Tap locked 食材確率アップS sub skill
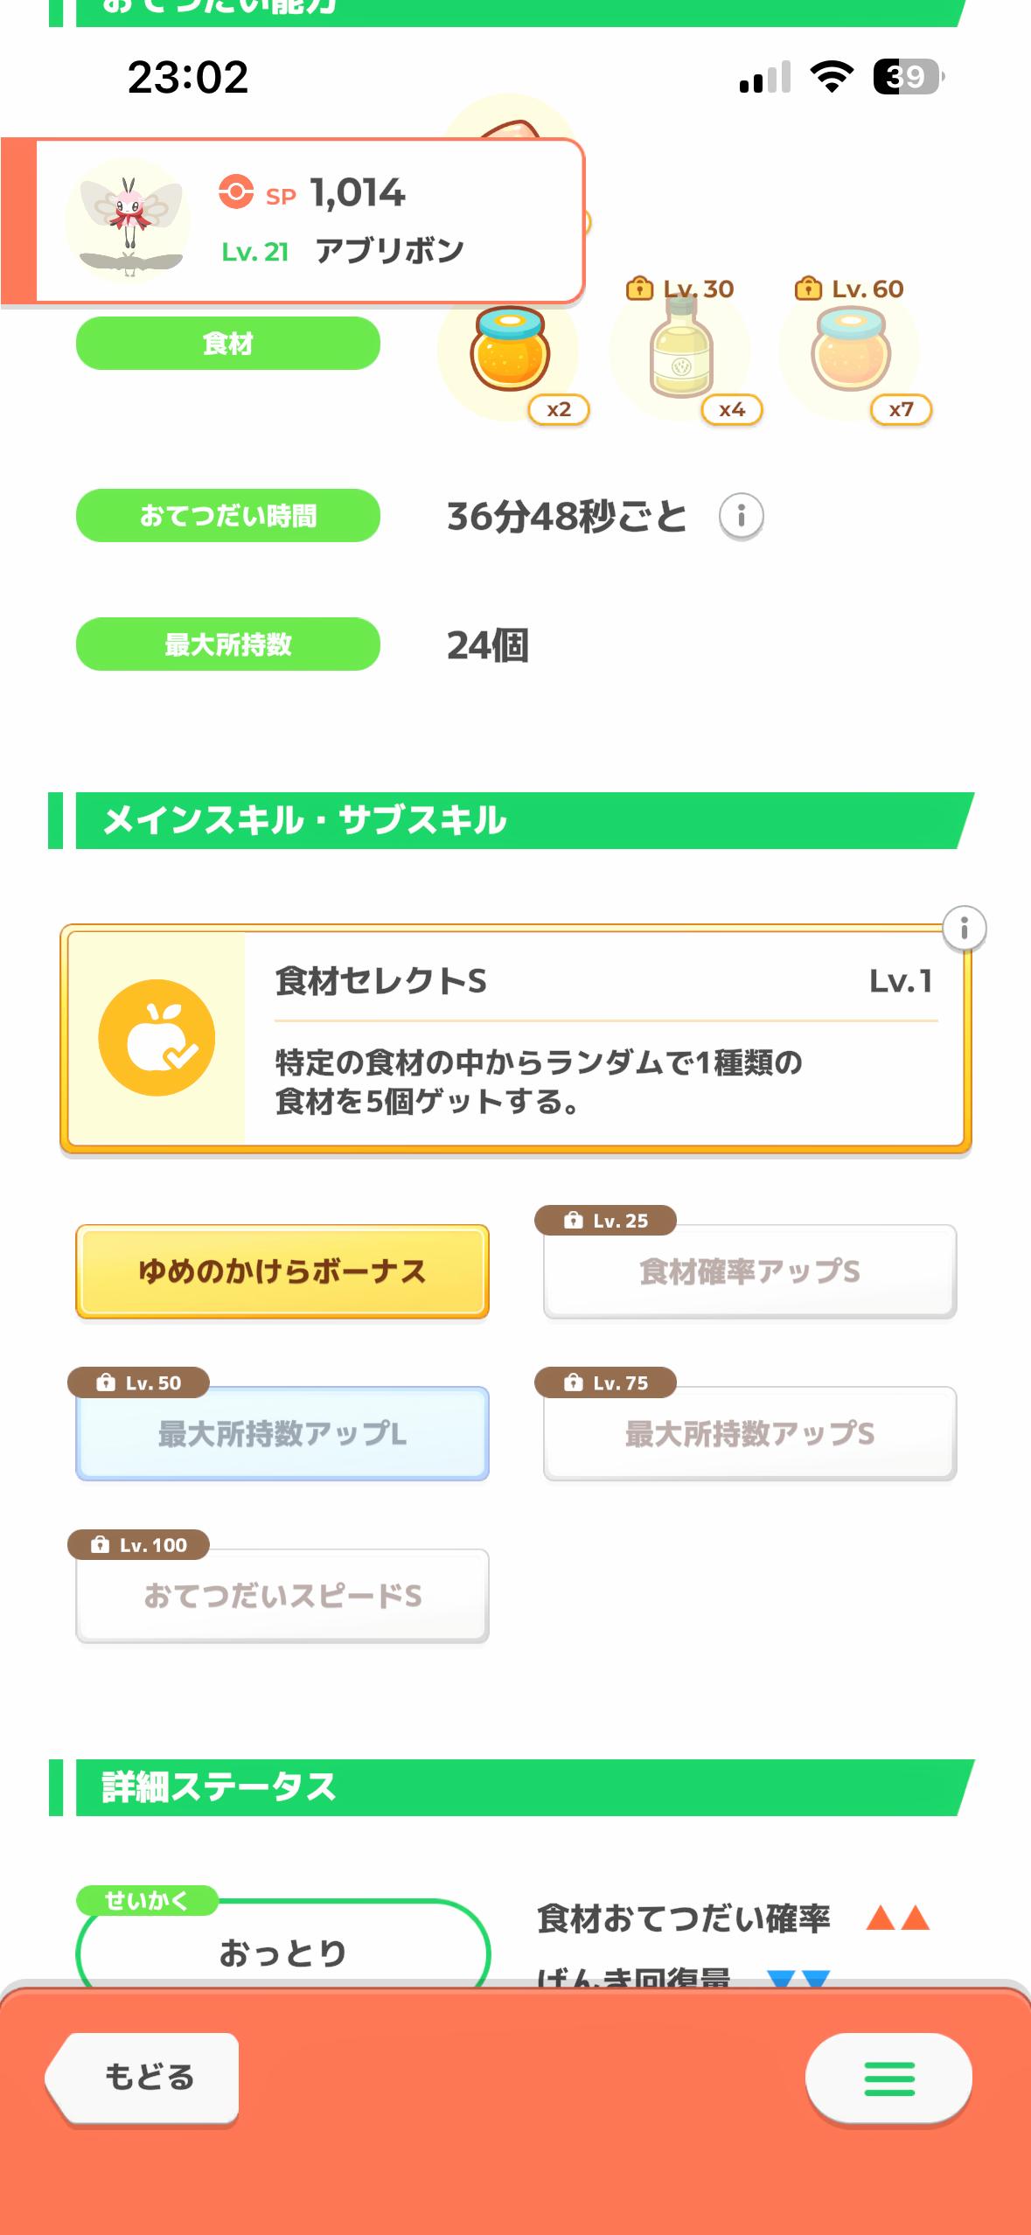The image size is (1031, 2235). point(749,1271)
